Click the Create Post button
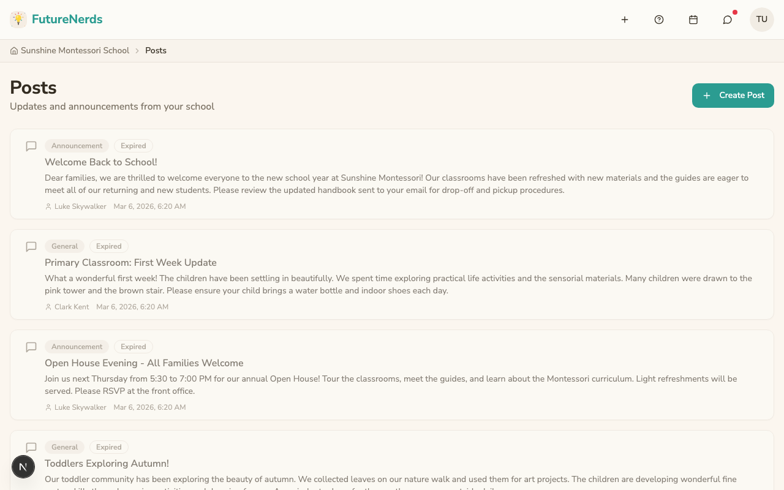This screenshot has height=490, width=784. click(733, 96)
